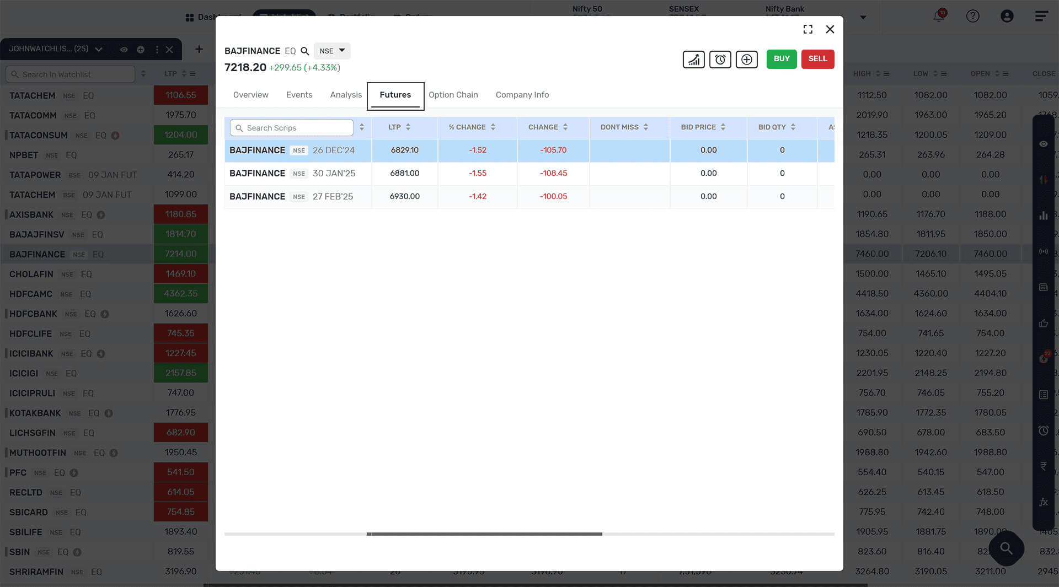
Task: Open alarm clock icon in right sidebar
Action: pos(1043,430)
